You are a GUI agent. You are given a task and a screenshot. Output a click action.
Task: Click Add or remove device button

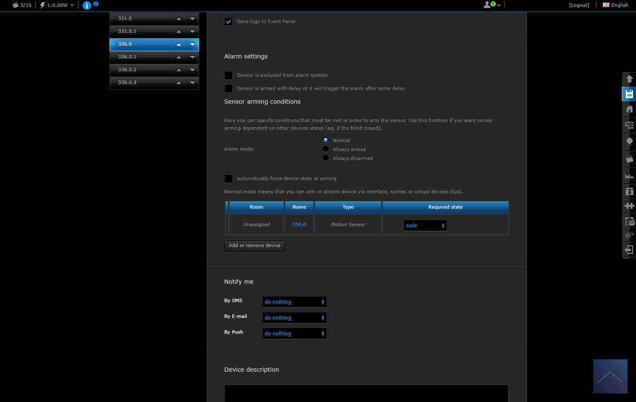254,246
